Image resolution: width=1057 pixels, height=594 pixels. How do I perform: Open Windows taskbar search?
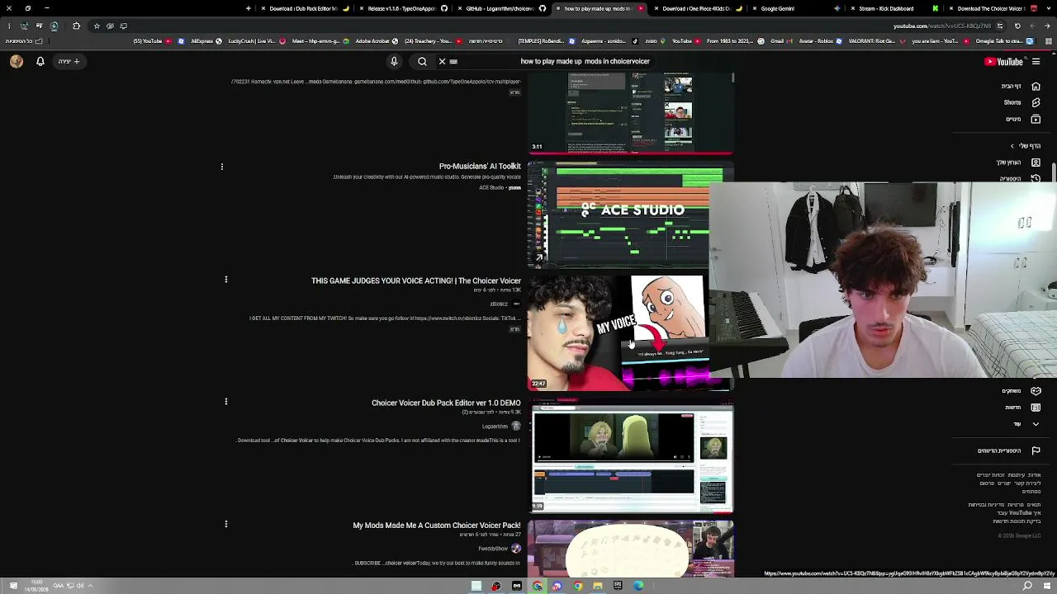click(1027, 586)
